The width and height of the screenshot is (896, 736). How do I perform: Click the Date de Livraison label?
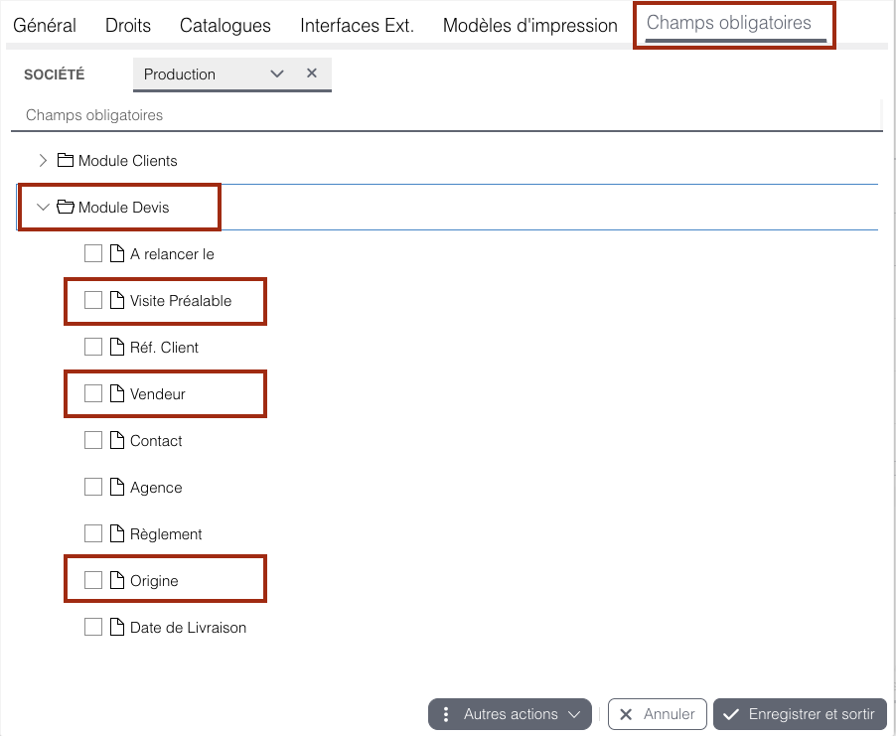coord(188,628)
